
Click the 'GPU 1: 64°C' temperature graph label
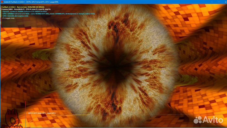[42, 113]
